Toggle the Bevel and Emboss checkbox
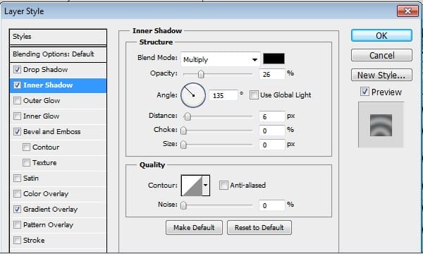 [17, 132]
